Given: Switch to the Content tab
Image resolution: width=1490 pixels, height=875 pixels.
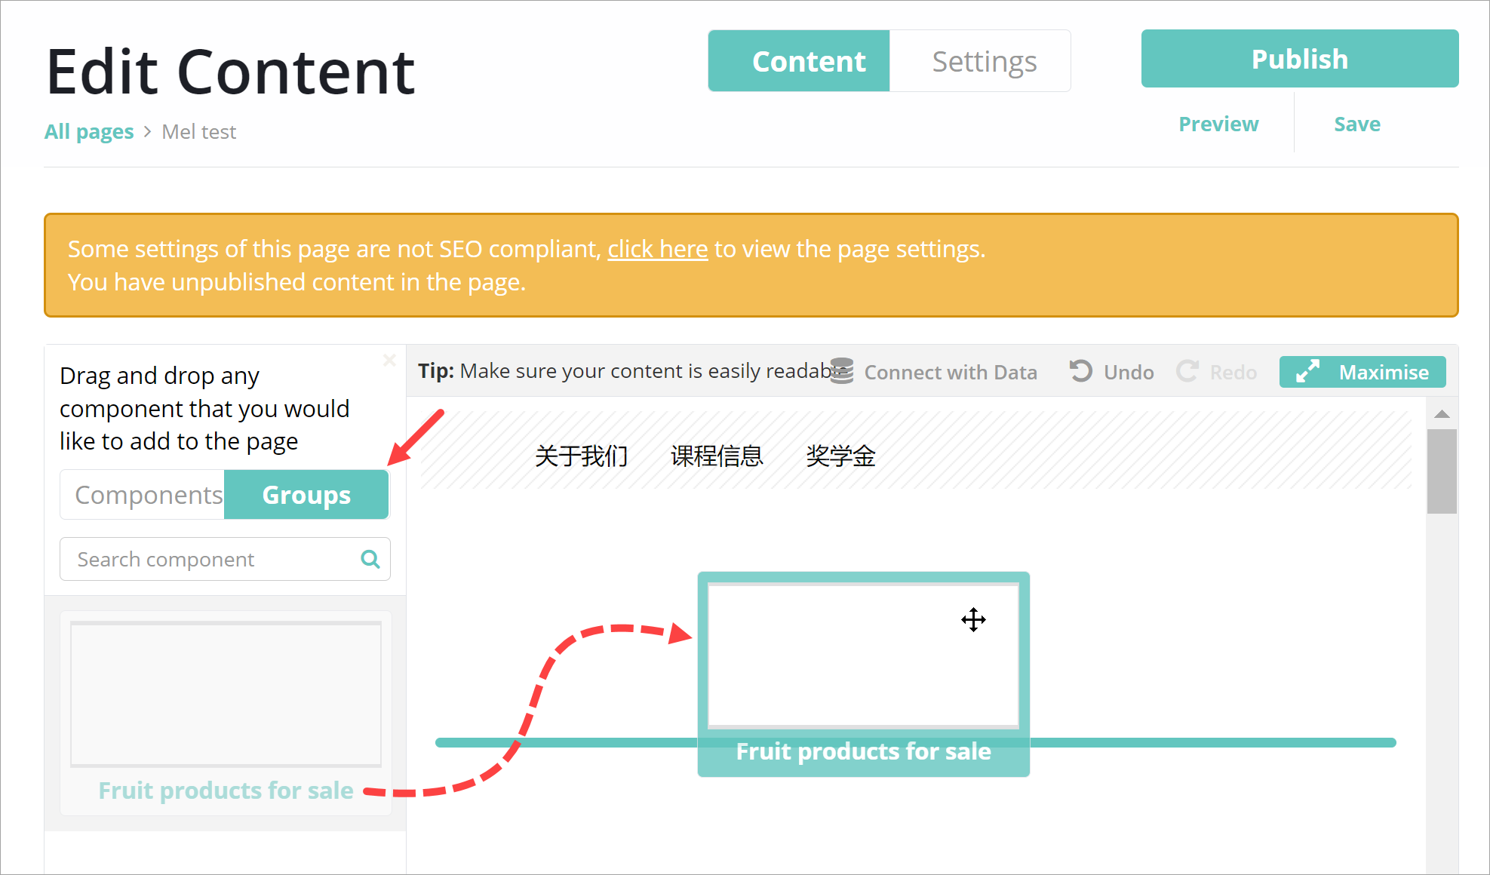Looking at the screenshot, I should [807, 61].
